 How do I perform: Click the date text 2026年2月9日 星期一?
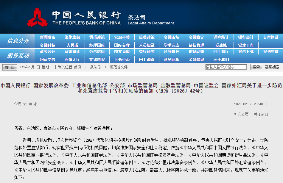click(35, 67)
